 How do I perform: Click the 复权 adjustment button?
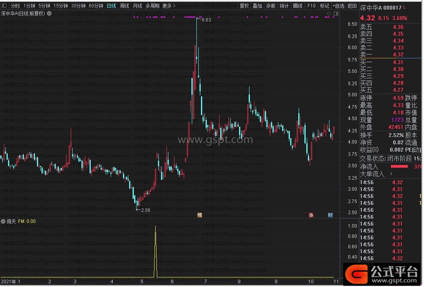244,6
